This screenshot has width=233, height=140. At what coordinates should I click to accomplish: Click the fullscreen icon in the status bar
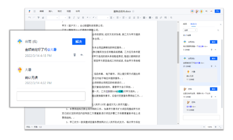coord(220,127)
